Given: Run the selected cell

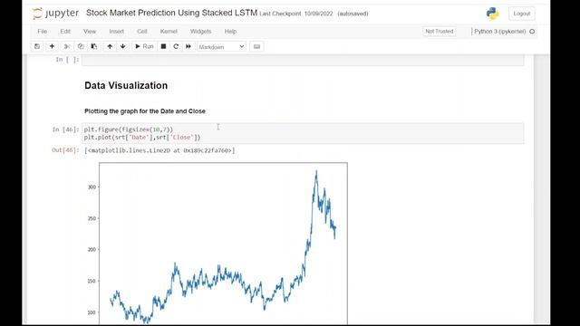Looking at the screenshot, I should pos(144,46).
